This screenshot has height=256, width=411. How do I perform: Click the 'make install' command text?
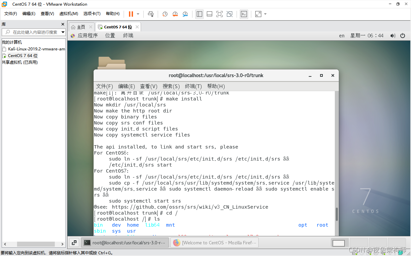pyautogui.click(x=184, y=99)
